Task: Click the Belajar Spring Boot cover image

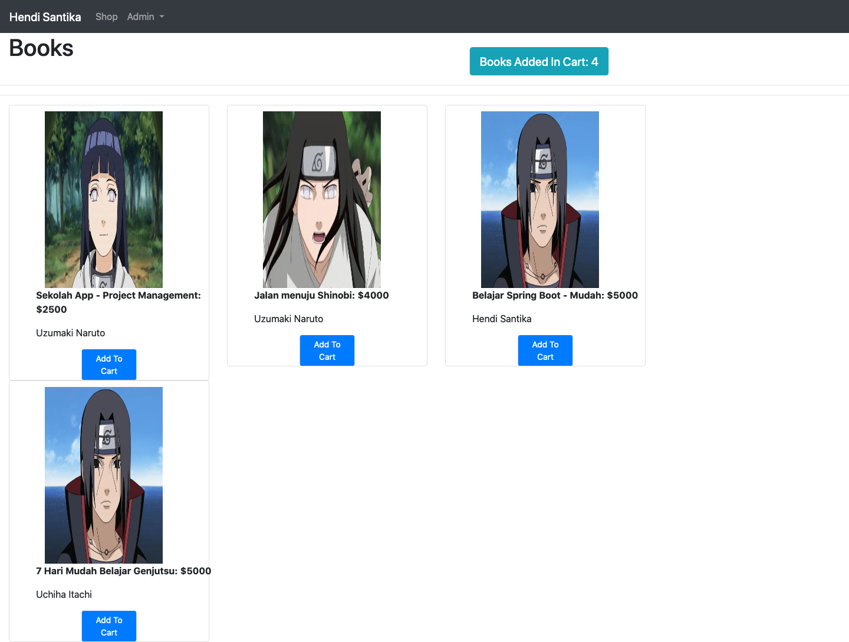Action: tap(540, 200)
